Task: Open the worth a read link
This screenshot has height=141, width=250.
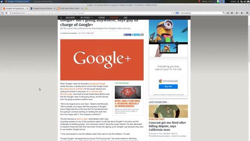Action: point(82,119)
